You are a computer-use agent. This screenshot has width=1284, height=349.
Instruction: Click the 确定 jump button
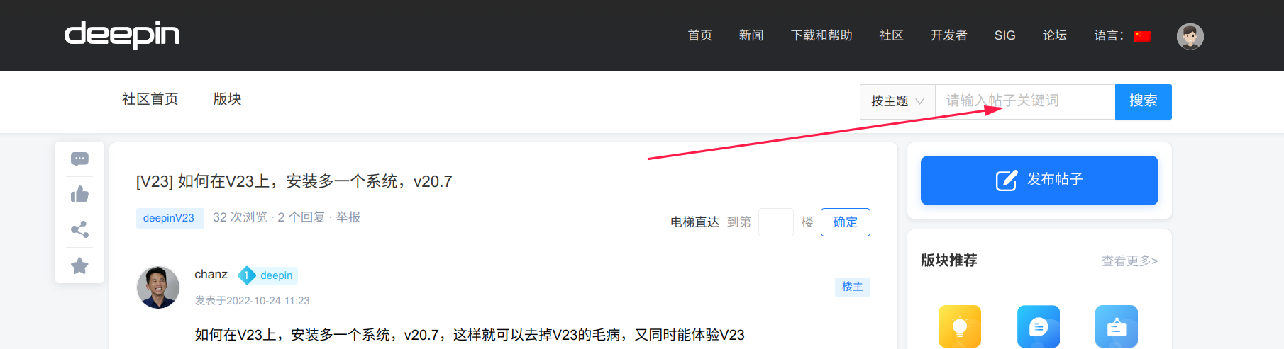pyautogui.click(x=845, y=222)
